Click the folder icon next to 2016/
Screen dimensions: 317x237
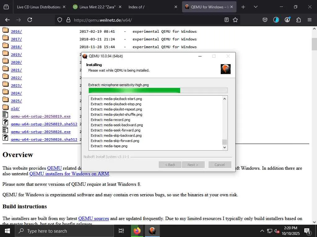[6, 30]
